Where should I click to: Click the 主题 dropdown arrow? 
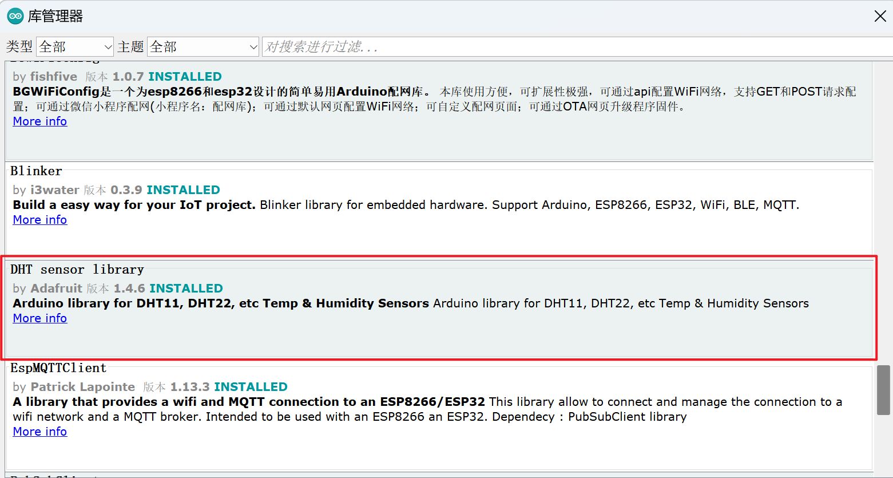point(254,46)
